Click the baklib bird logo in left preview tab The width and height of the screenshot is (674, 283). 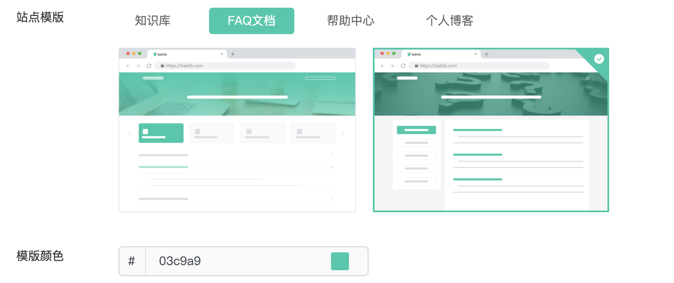[x=155, y=54]
